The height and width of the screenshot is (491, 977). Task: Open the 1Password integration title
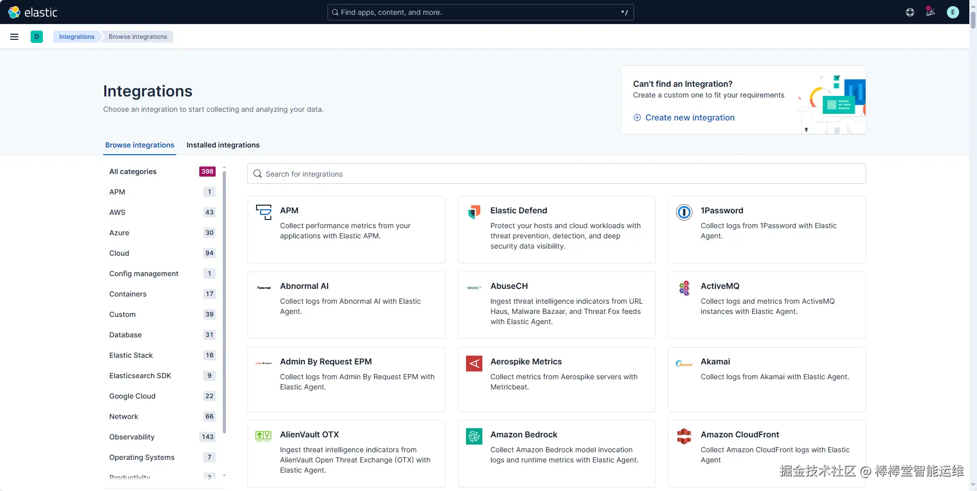pos(722,210)
